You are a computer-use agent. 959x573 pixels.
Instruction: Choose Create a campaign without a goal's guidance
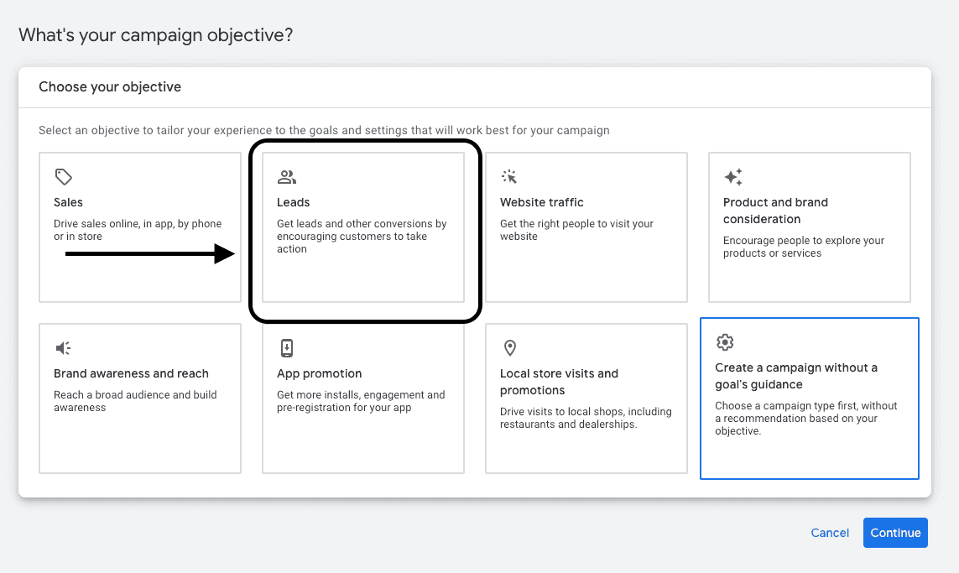(x=796, y=376)
